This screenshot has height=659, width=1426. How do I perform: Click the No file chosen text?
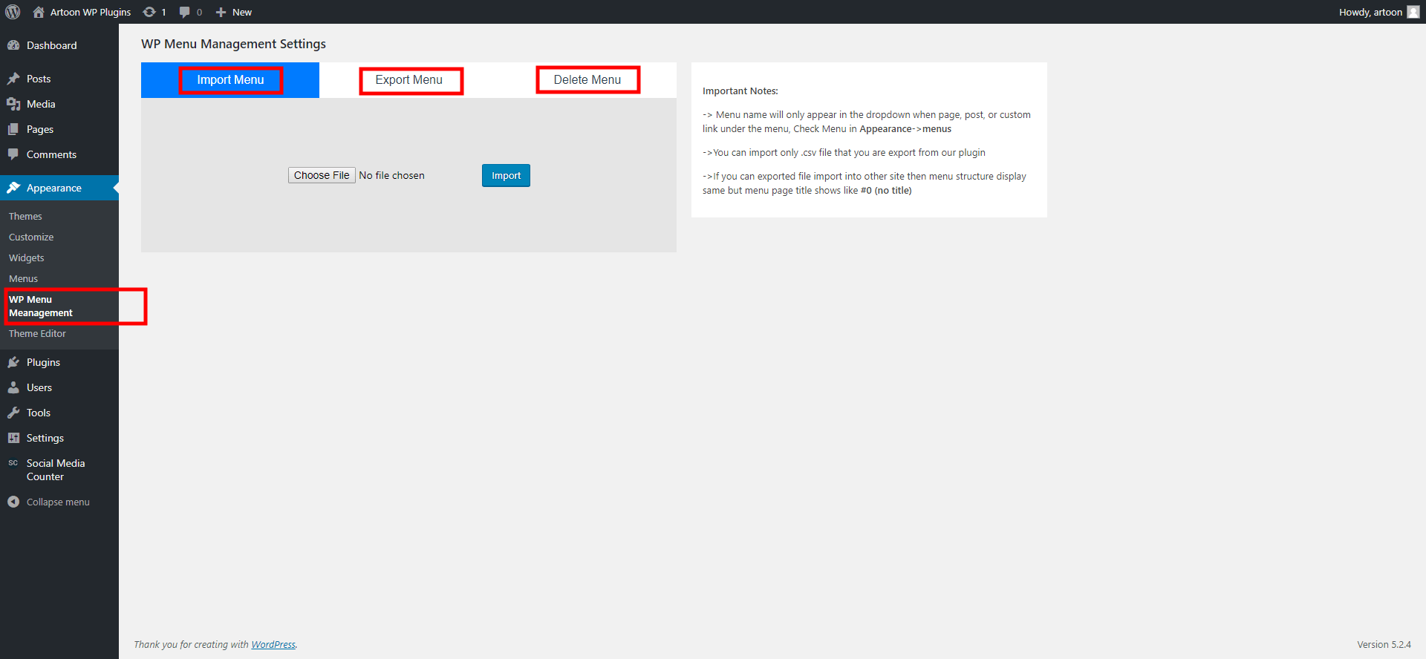(391, 175)
